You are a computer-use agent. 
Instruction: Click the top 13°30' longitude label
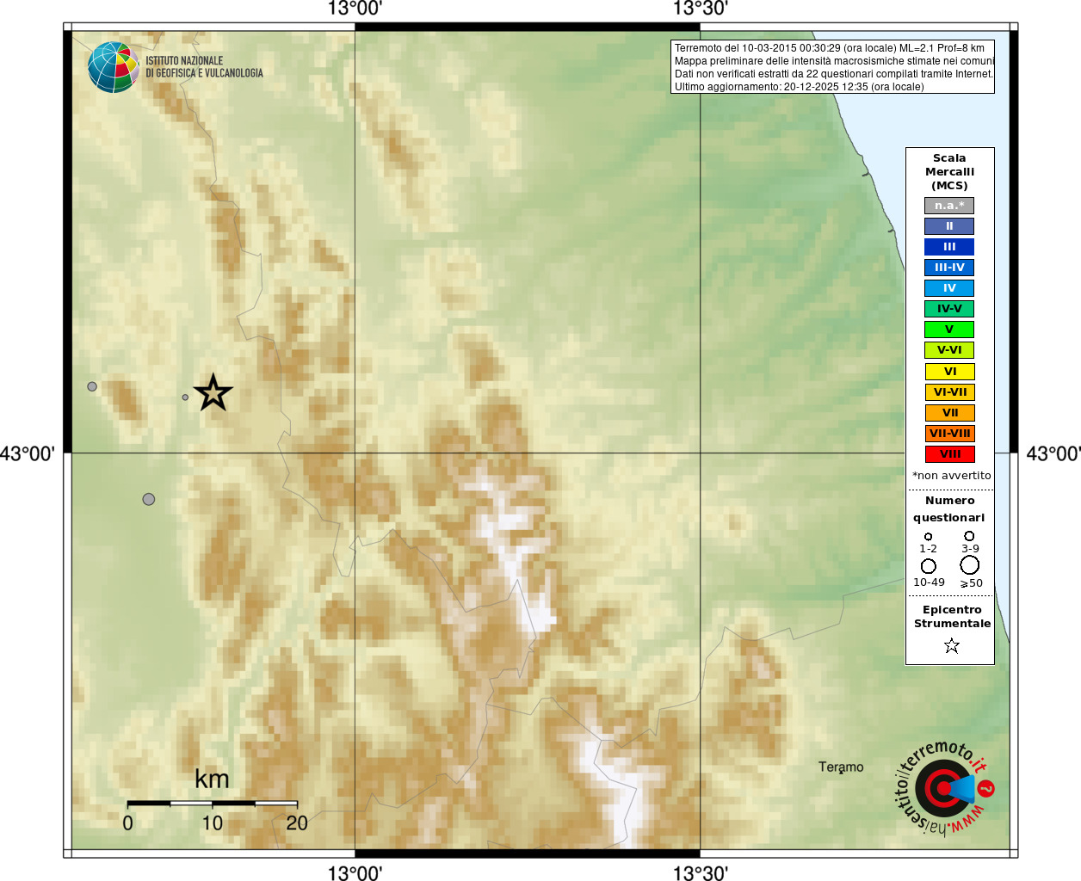tap(700, 9)
